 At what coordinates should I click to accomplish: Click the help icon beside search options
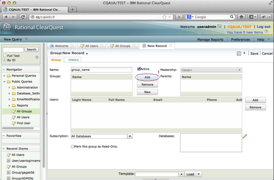point(37,57)
